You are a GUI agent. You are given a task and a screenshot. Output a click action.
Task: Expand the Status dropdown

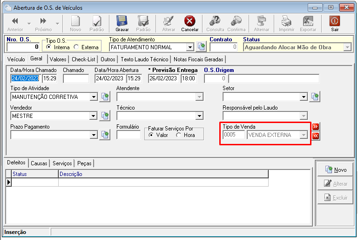click(x=347, y=47)
